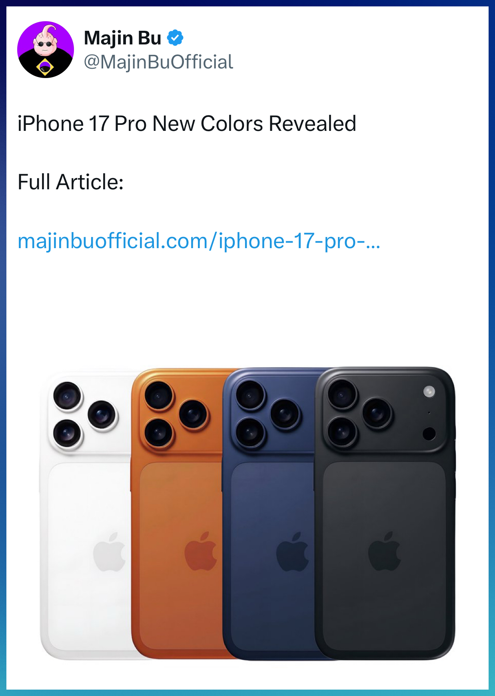Click bottom camera lens of blue iPhone
Viewport: 495px width, 696px height.
coord(250,433)
